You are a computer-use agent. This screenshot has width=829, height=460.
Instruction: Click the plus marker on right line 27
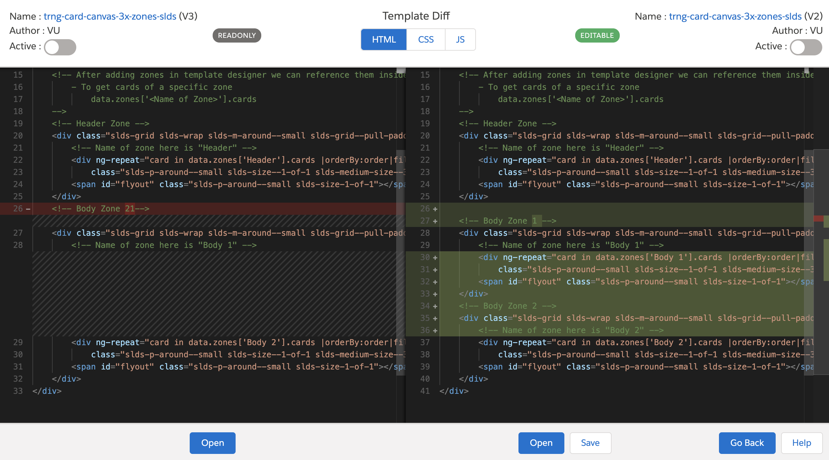(435, 221)
